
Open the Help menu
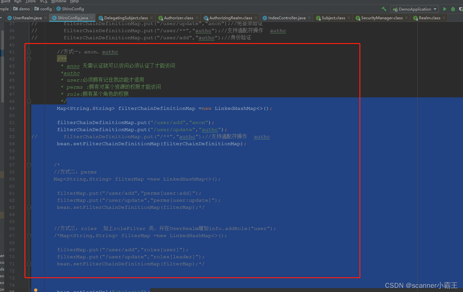coord(74,1)
